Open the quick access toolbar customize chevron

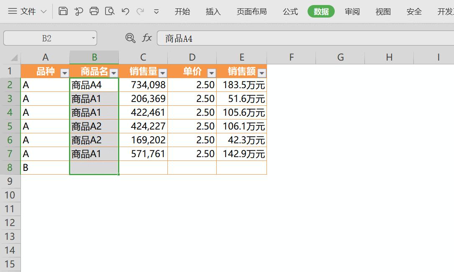point(156,12)
